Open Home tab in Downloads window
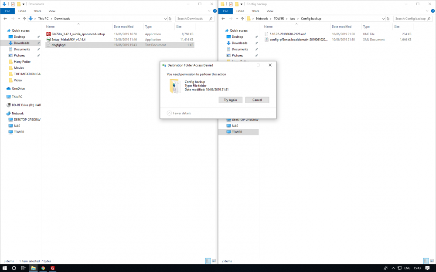 [22, 11]
